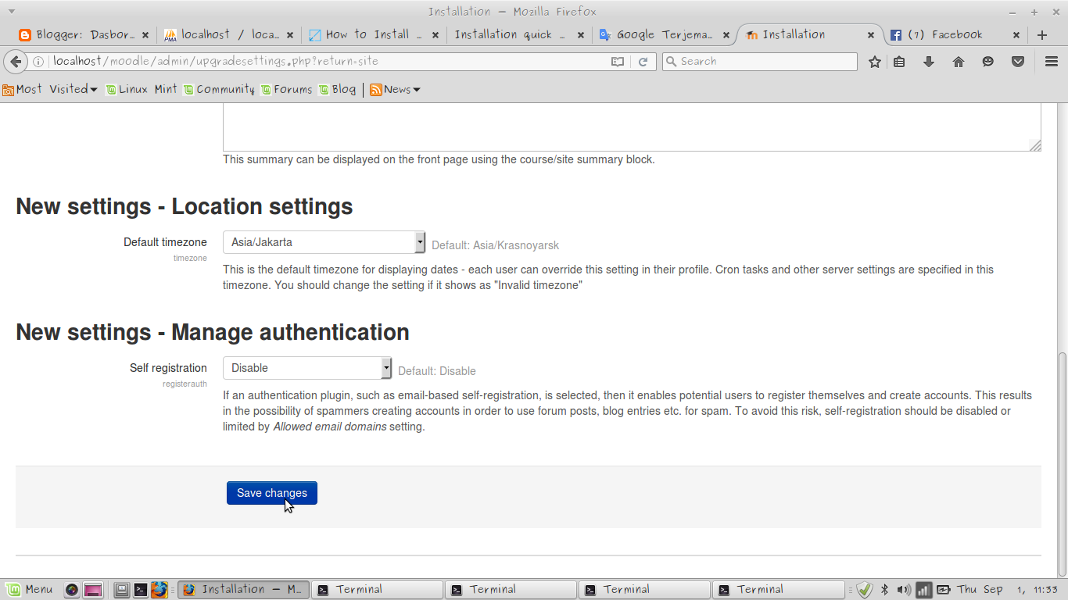Close the Facebook tab
Image resolution: width=1068 pixels, height=600 pixels.
click(1016, 35)
